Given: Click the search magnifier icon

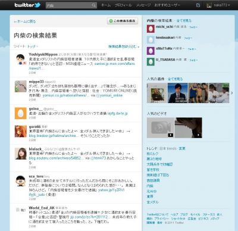Looking at the screenshot, I should [x=93, y=5].
